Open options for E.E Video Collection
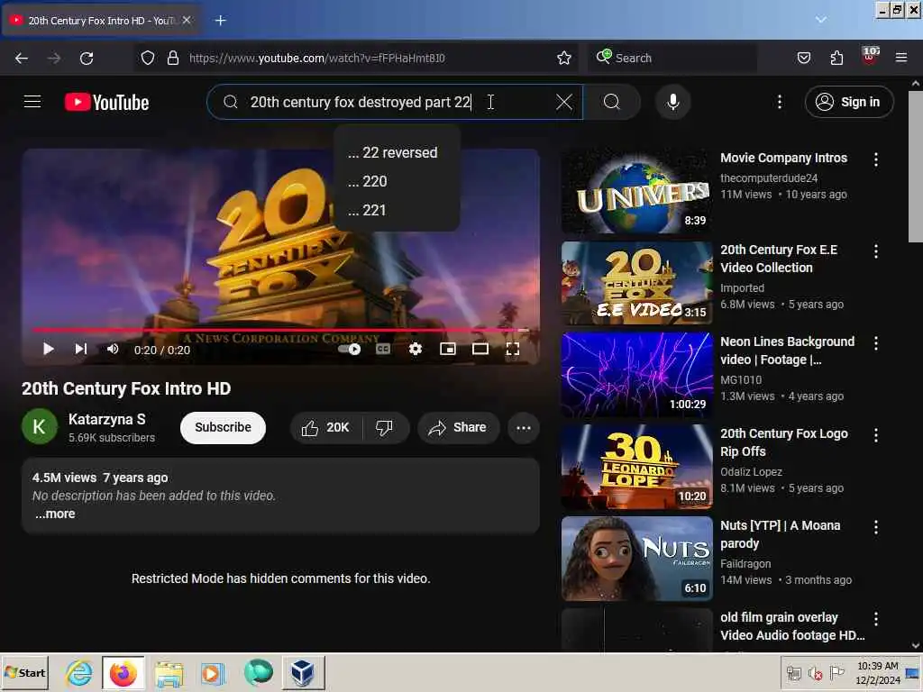Image resolution: width=923 pixels, height=692 pixels. pyautogui.click(x=875, y=251)
